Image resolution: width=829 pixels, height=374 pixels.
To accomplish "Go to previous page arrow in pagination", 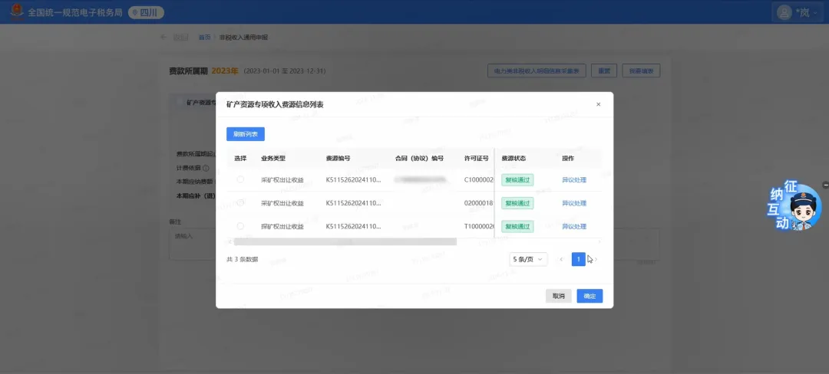I will 561,260.
